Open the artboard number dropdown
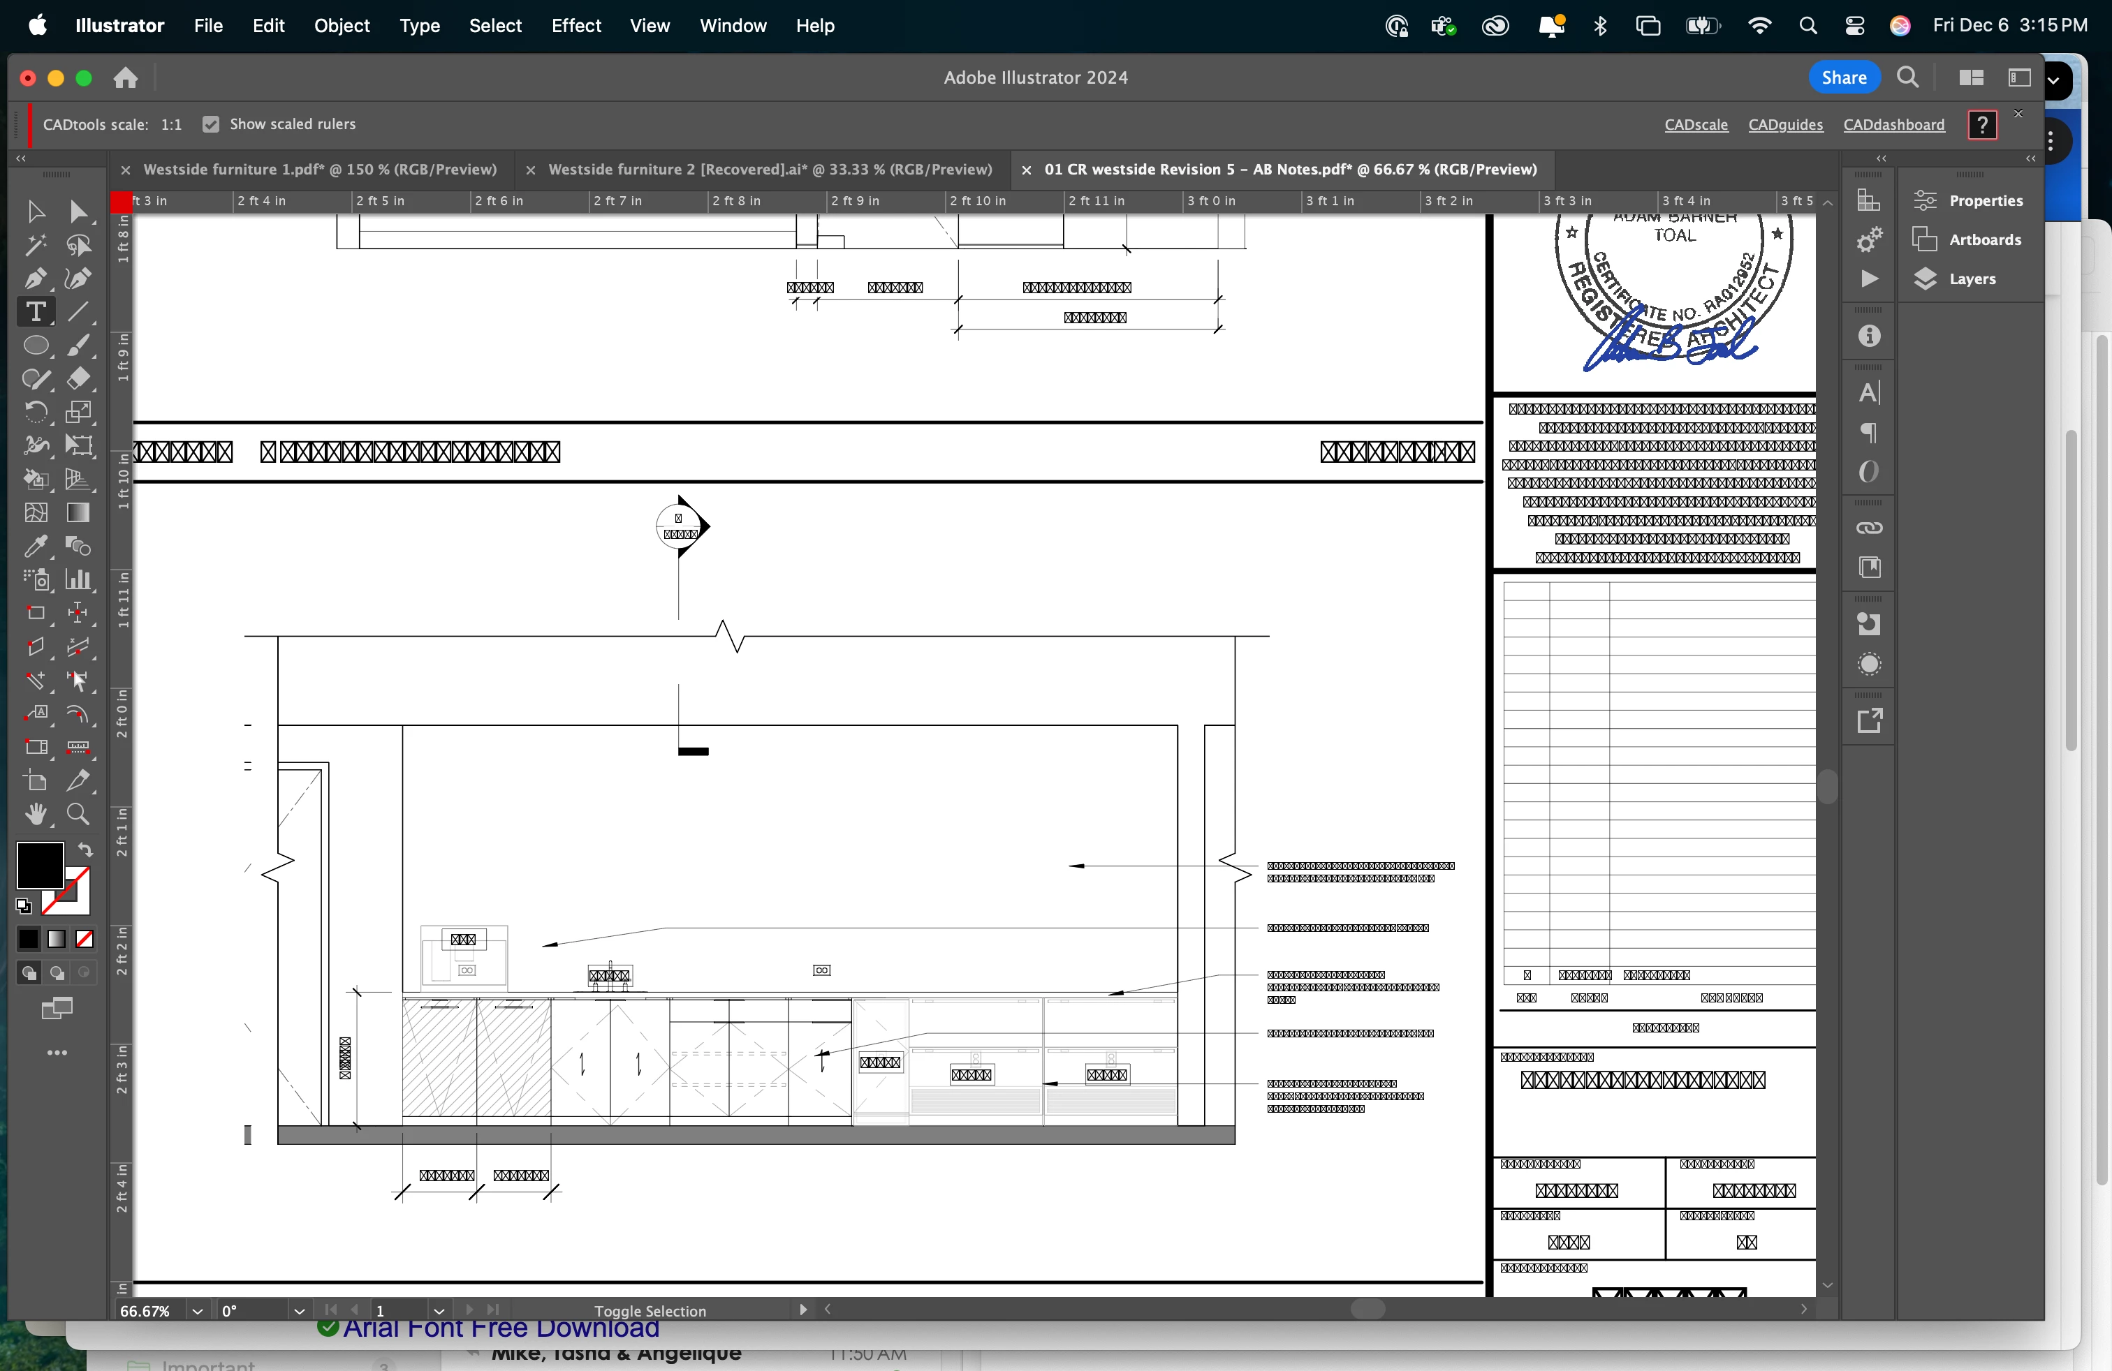The width and height of the screenshot is (2112, 1371). [439, 1311]
